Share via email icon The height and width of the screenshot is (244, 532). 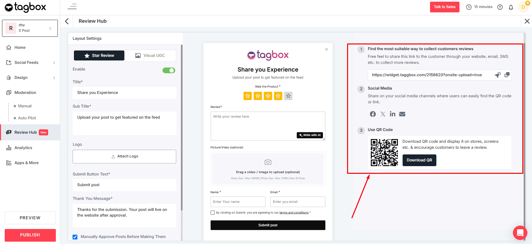(x=402, y=114)
